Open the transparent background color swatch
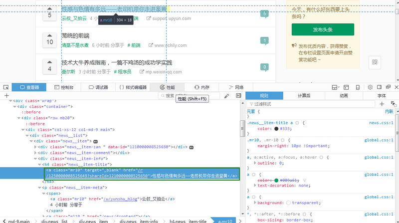This screenshot has height=223, width=399. pos(288,203)
